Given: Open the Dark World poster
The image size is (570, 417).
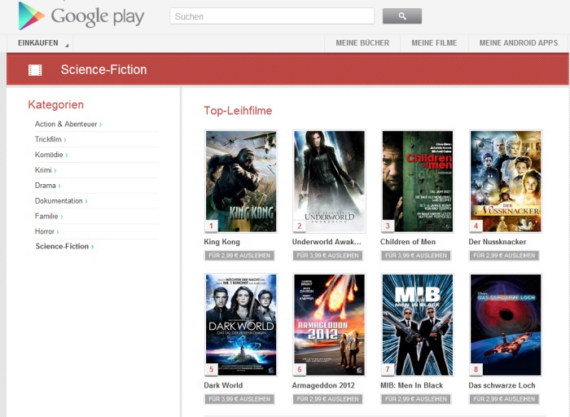Looking at the screenshot, I should coord(241,325).
